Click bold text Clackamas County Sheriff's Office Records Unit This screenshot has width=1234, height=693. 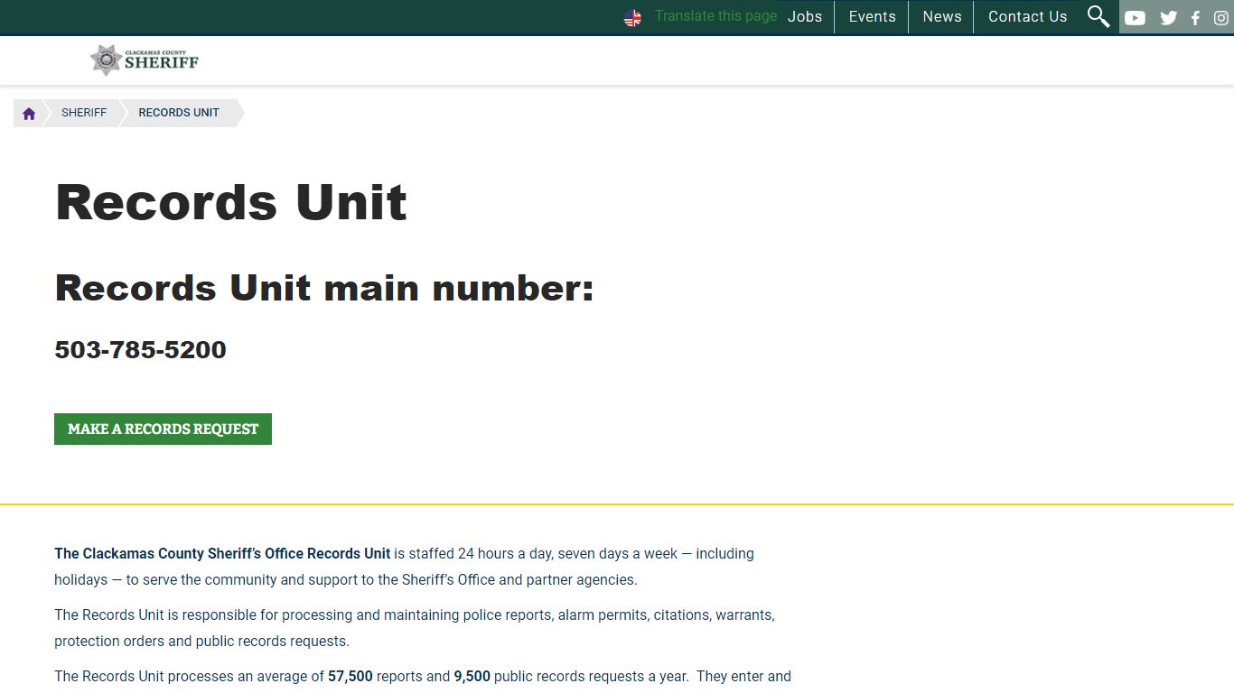222,554
